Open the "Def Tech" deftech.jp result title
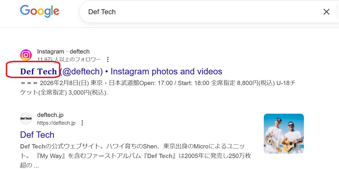The image size is (339, 169). tap(37, 135)
